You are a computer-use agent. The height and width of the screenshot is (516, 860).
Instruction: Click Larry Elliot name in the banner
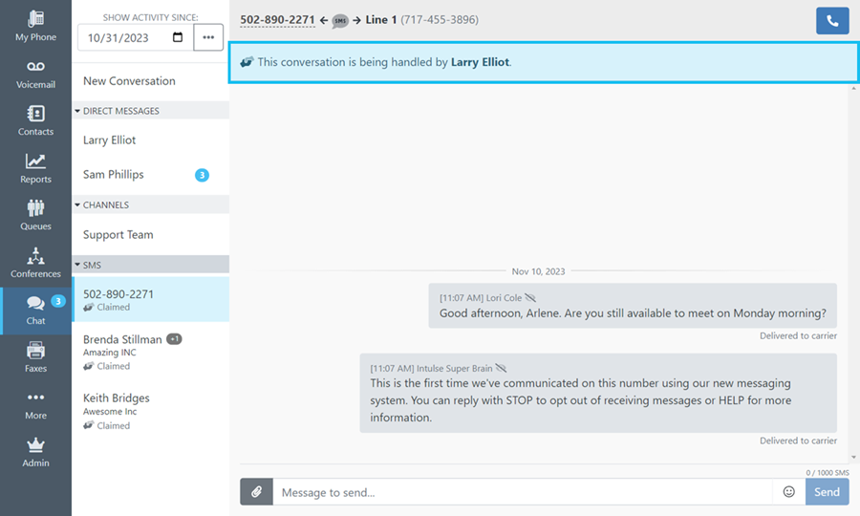coord(480,62)
